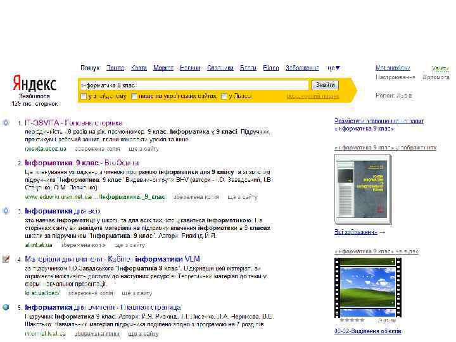Image resolution: width=456 pixels, height=342 pixels.
Task: Open saved copy of fifth result
Action: (x=97, y=334)
